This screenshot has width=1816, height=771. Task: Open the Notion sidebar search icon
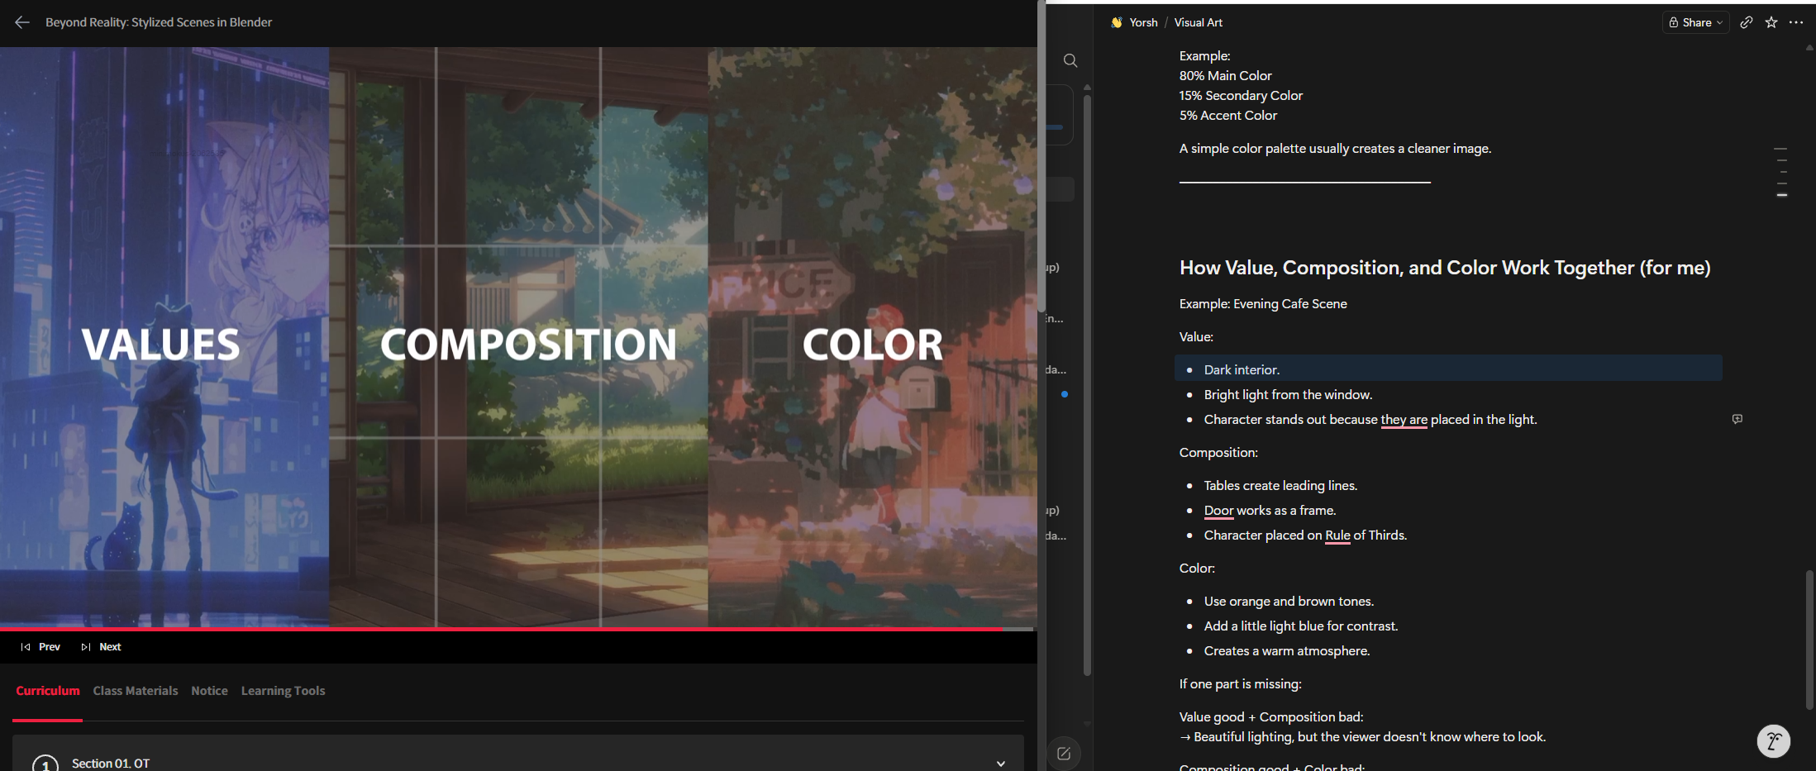click(1070, 60)
